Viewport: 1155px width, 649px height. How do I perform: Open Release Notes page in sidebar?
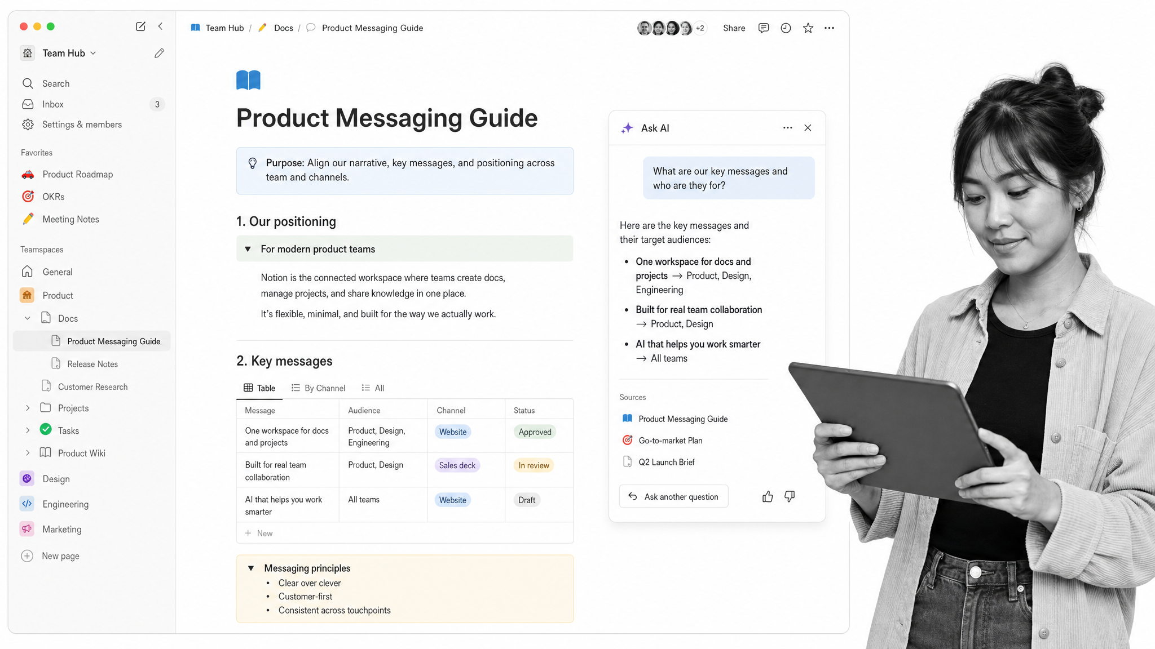click(x=91, y=364)
